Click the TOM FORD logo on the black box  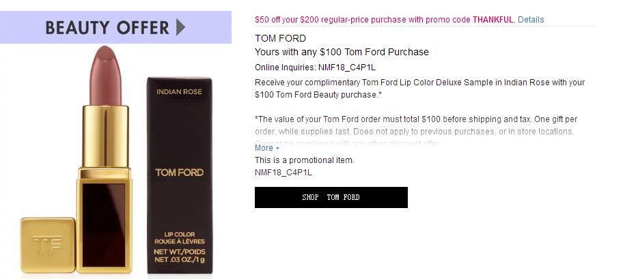(x=179, y=172)
